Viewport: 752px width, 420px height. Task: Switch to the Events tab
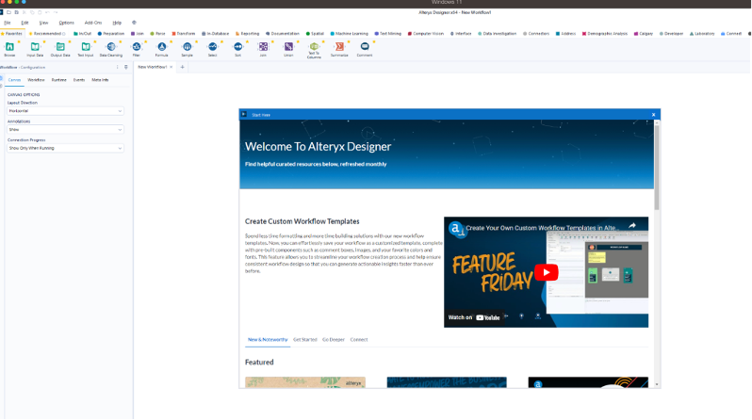coord(79,80)
